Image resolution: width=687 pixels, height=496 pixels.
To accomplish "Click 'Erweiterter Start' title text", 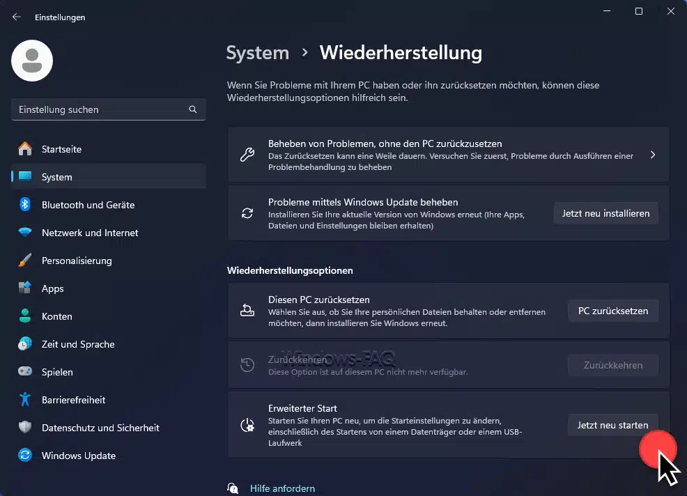I will pos(302,408).
